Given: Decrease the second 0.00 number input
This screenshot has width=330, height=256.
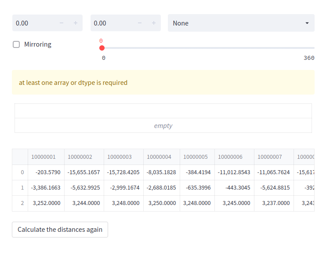Looking at the screenshot, I should point(140,23).
